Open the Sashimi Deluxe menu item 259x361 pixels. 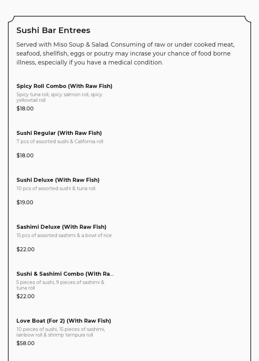[x=61, y=227]
